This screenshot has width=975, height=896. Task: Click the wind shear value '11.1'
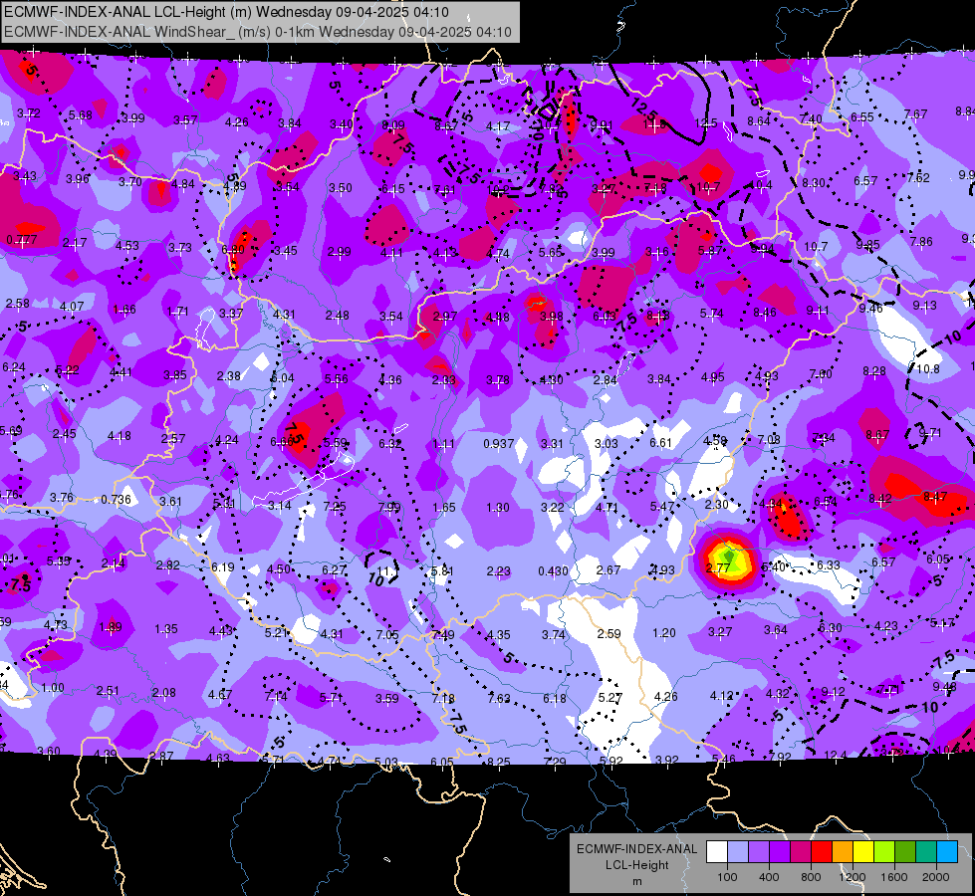point(388,570)
